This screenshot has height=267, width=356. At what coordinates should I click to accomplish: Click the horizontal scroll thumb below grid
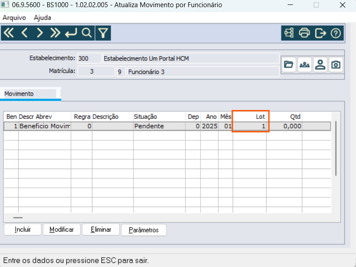(18, 218)
